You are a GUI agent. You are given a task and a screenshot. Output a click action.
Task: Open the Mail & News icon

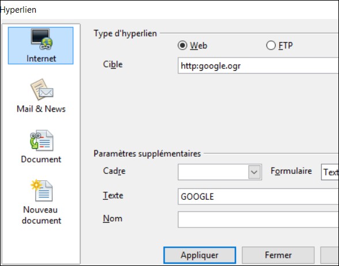pos(41,89)
